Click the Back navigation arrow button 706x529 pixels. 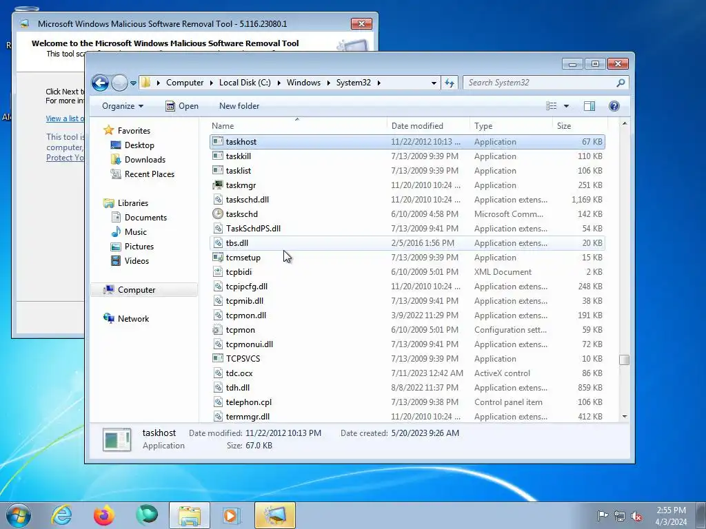click(x=100, y=83)
